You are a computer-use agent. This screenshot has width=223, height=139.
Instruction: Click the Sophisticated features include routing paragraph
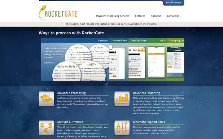82,103
